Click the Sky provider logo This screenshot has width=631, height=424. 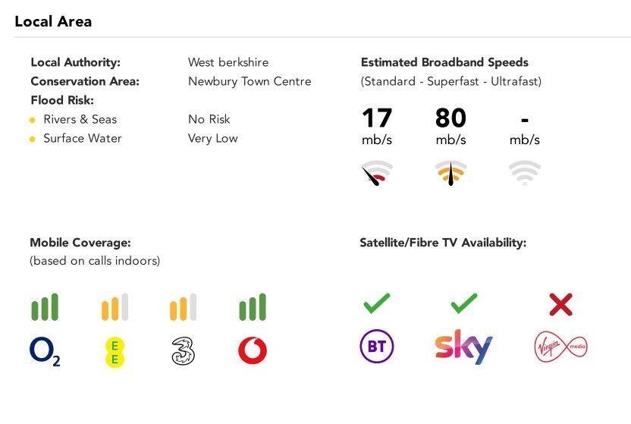pos(463,347)
